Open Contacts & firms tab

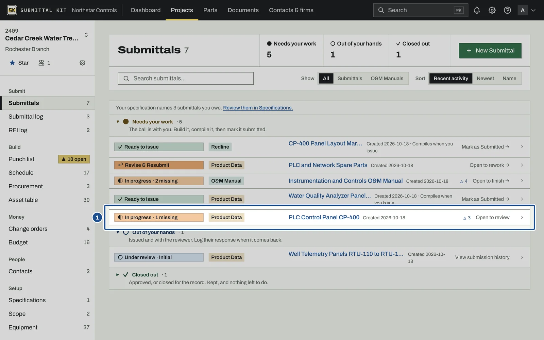[291, 10]
